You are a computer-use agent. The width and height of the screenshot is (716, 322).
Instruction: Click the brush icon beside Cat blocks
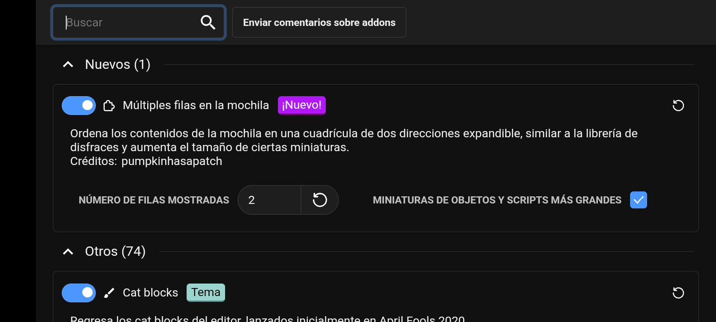tap(109, 293)
